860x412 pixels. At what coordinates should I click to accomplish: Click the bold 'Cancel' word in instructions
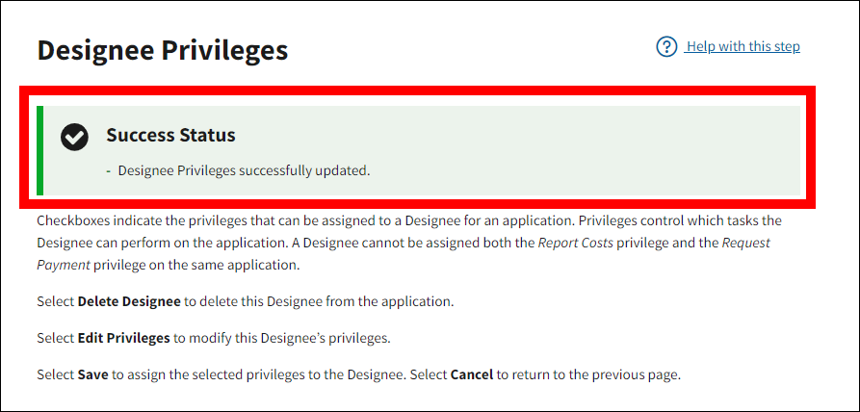tap(471, 374)
